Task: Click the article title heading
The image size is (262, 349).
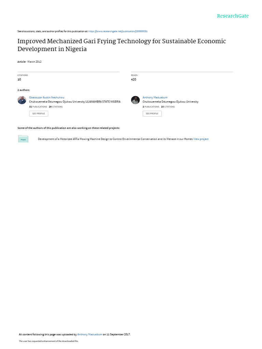Action: pyautogui.click(x=122, y=45)
